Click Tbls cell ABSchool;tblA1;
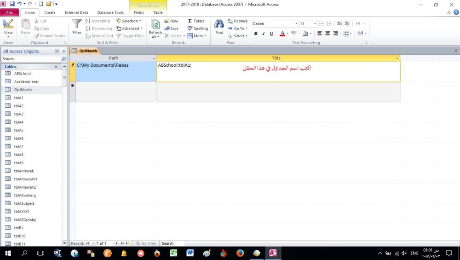The height and width of the screenshot is (260, 460). (x=278, y=71)
